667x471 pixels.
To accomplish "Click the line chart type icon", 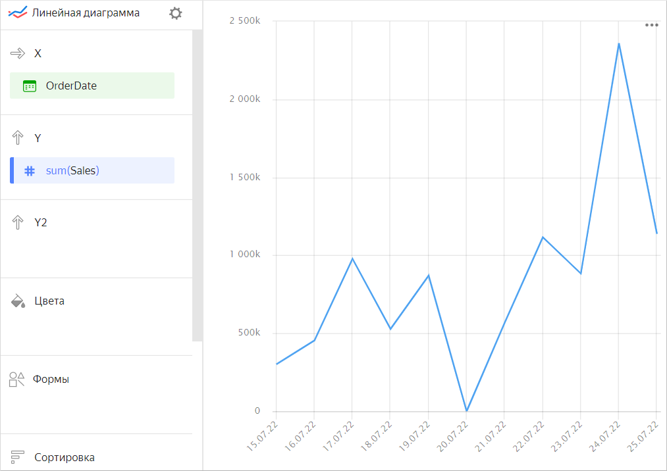I will click(18, 12).
